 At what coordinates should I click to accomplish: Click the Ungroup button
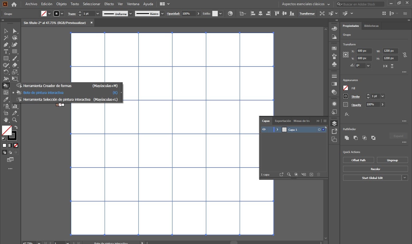point(392,160)
